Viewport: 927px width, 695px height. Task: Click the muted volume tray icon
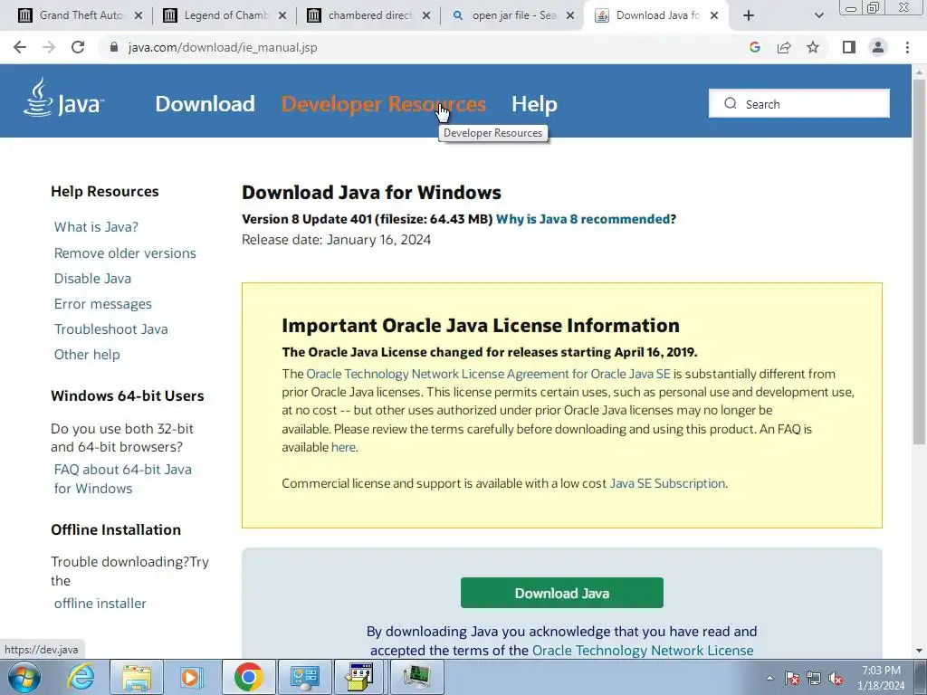pos(836,678)
